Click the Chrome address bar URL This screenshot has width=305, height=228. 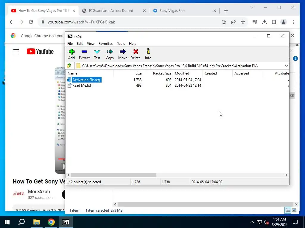point(81,22)
